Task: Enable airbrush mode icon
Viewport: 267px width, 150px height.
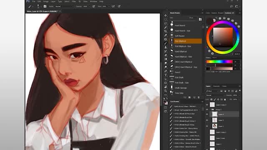Action: pyautogui.click(x=113, y=6)
